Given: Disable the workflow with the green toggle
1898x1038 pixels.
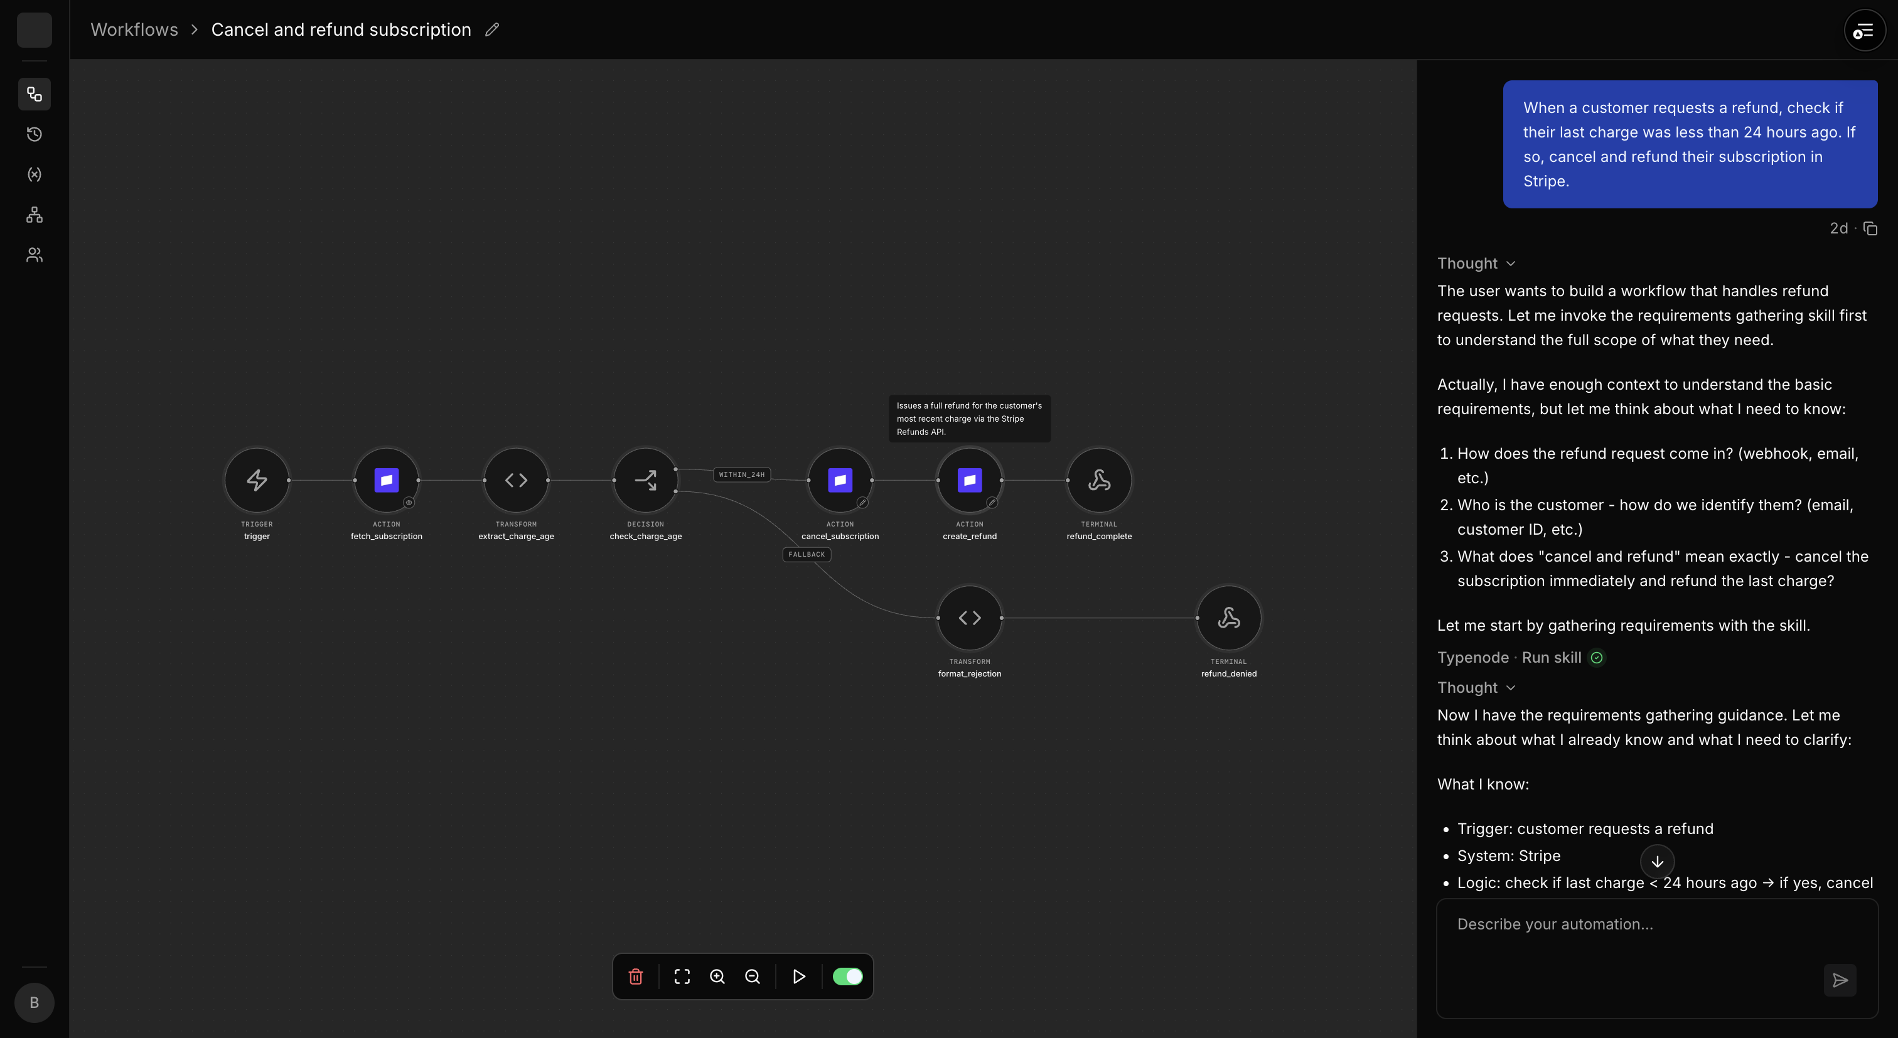Looking at the screenshot, I should 847,976.
